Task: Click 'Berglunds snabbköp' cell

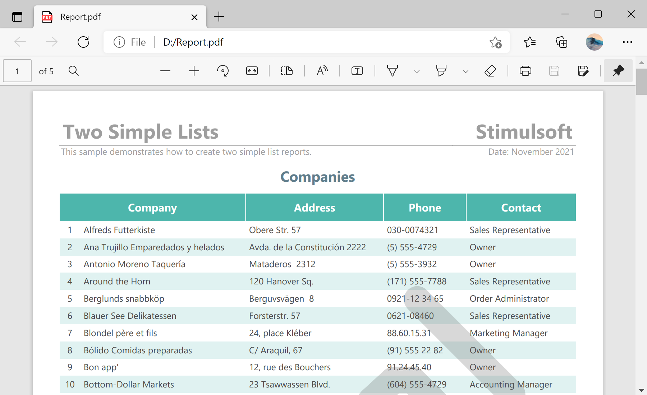Action: click(124, 299)
